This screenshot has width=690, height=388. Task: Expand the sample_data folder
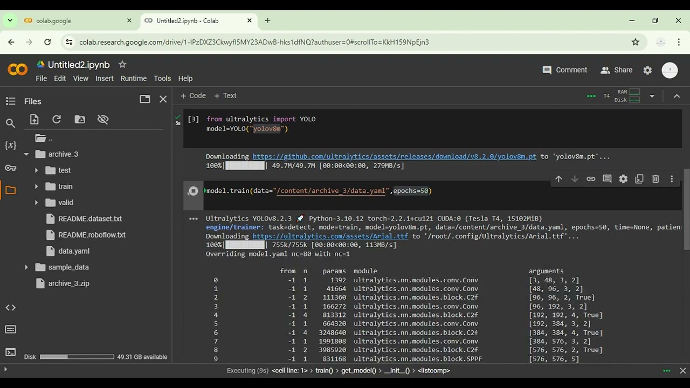point(26,267)
